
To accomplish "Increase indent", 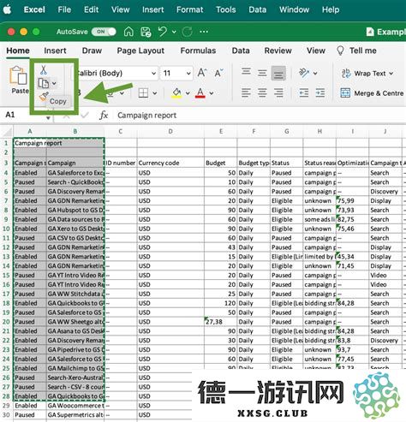I will pyautogui.click(x=320, y=92).
